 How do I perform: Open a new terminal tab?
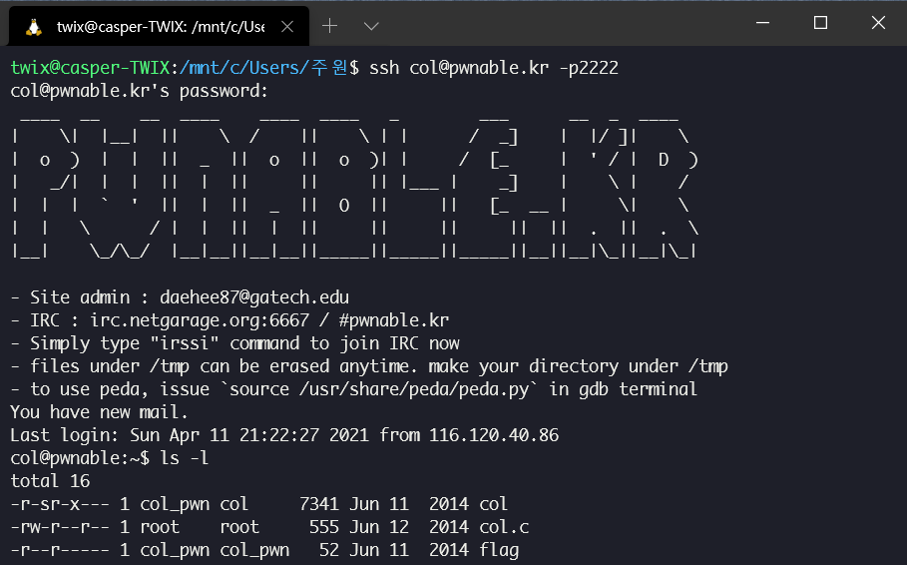[x=329, y=26]
